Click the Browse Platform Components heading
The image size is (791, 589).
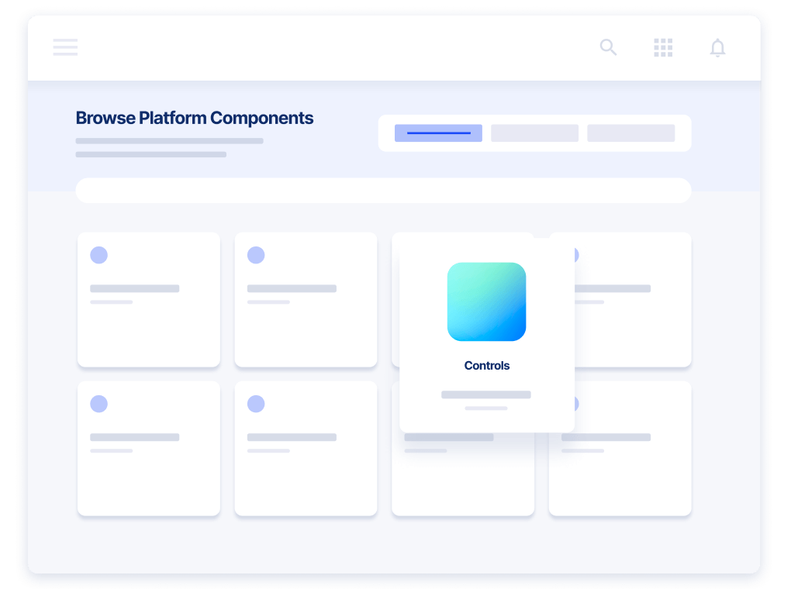[x=194, y=118]
